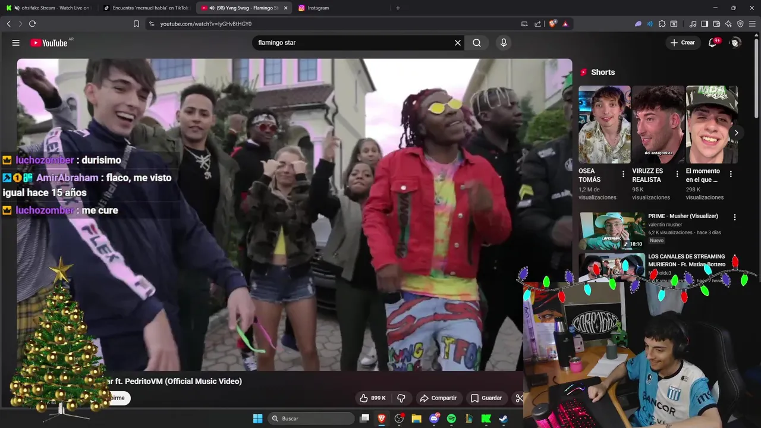Go to the YouTube home logo
This screenshot has height=428, width=761.
[x=49, y=43]
